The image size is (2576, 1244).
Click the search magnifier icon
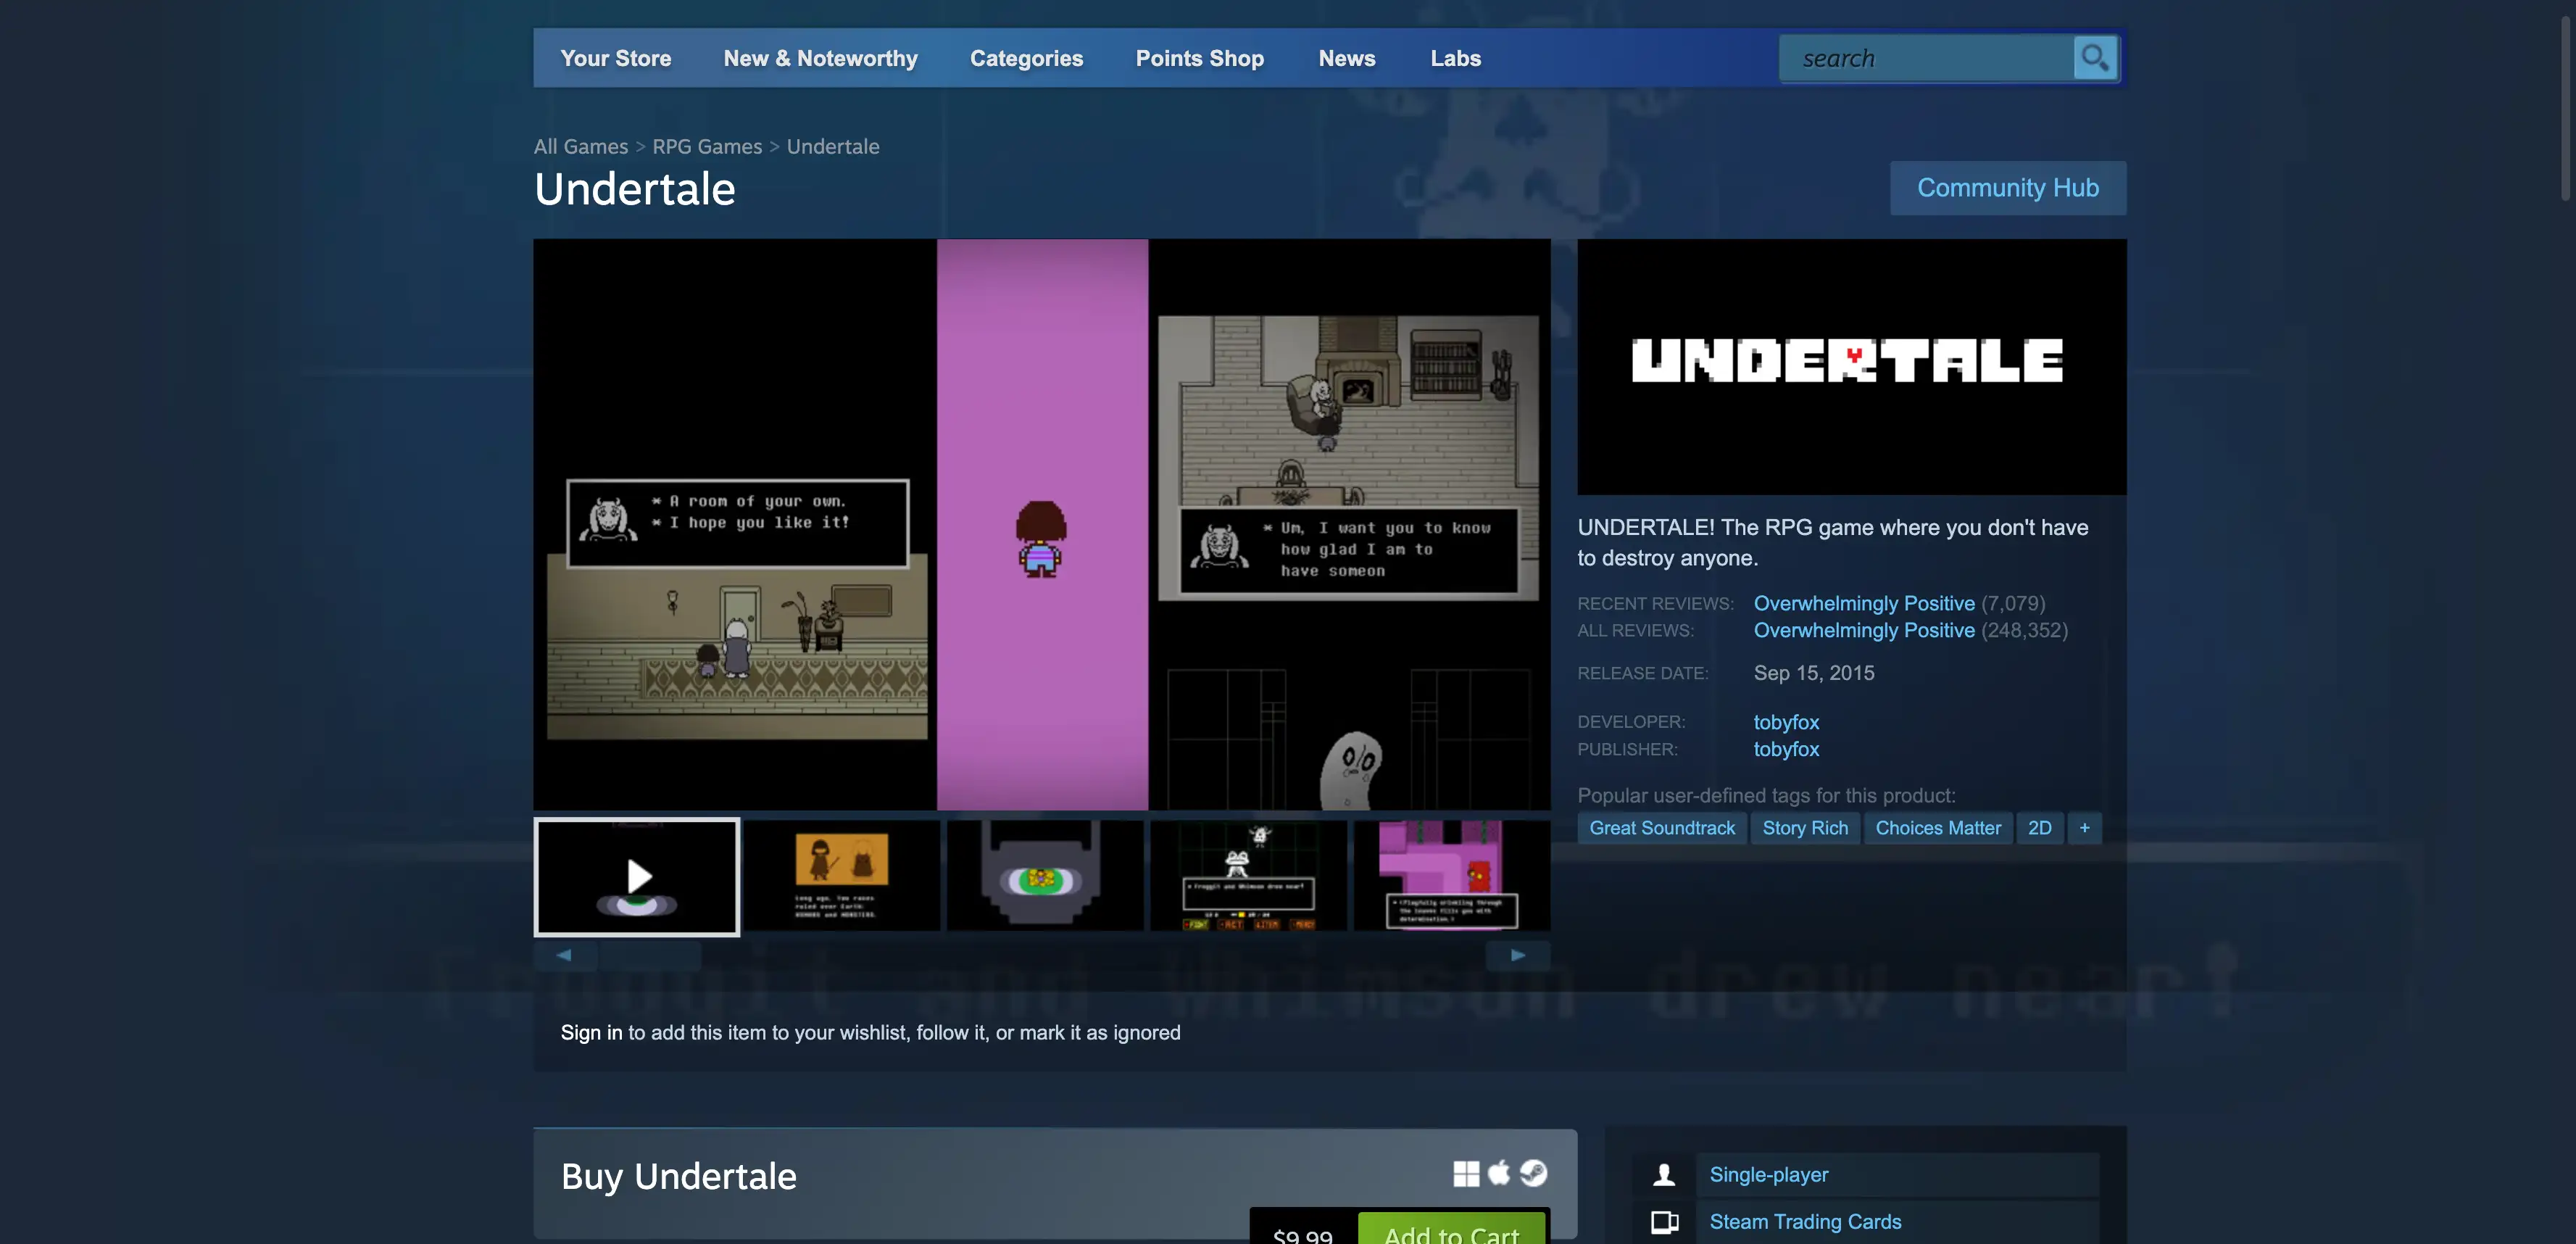pyautogui.click(x=2095, y=57)
